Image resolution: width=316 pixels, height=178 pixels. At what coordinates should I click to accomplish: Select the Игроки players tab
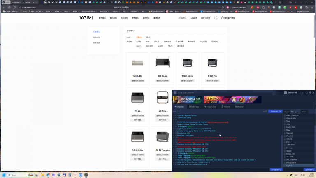tap(287, 112)
